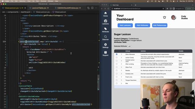
Task: Open the Apple menu
Action: click(x=2, y=1)
